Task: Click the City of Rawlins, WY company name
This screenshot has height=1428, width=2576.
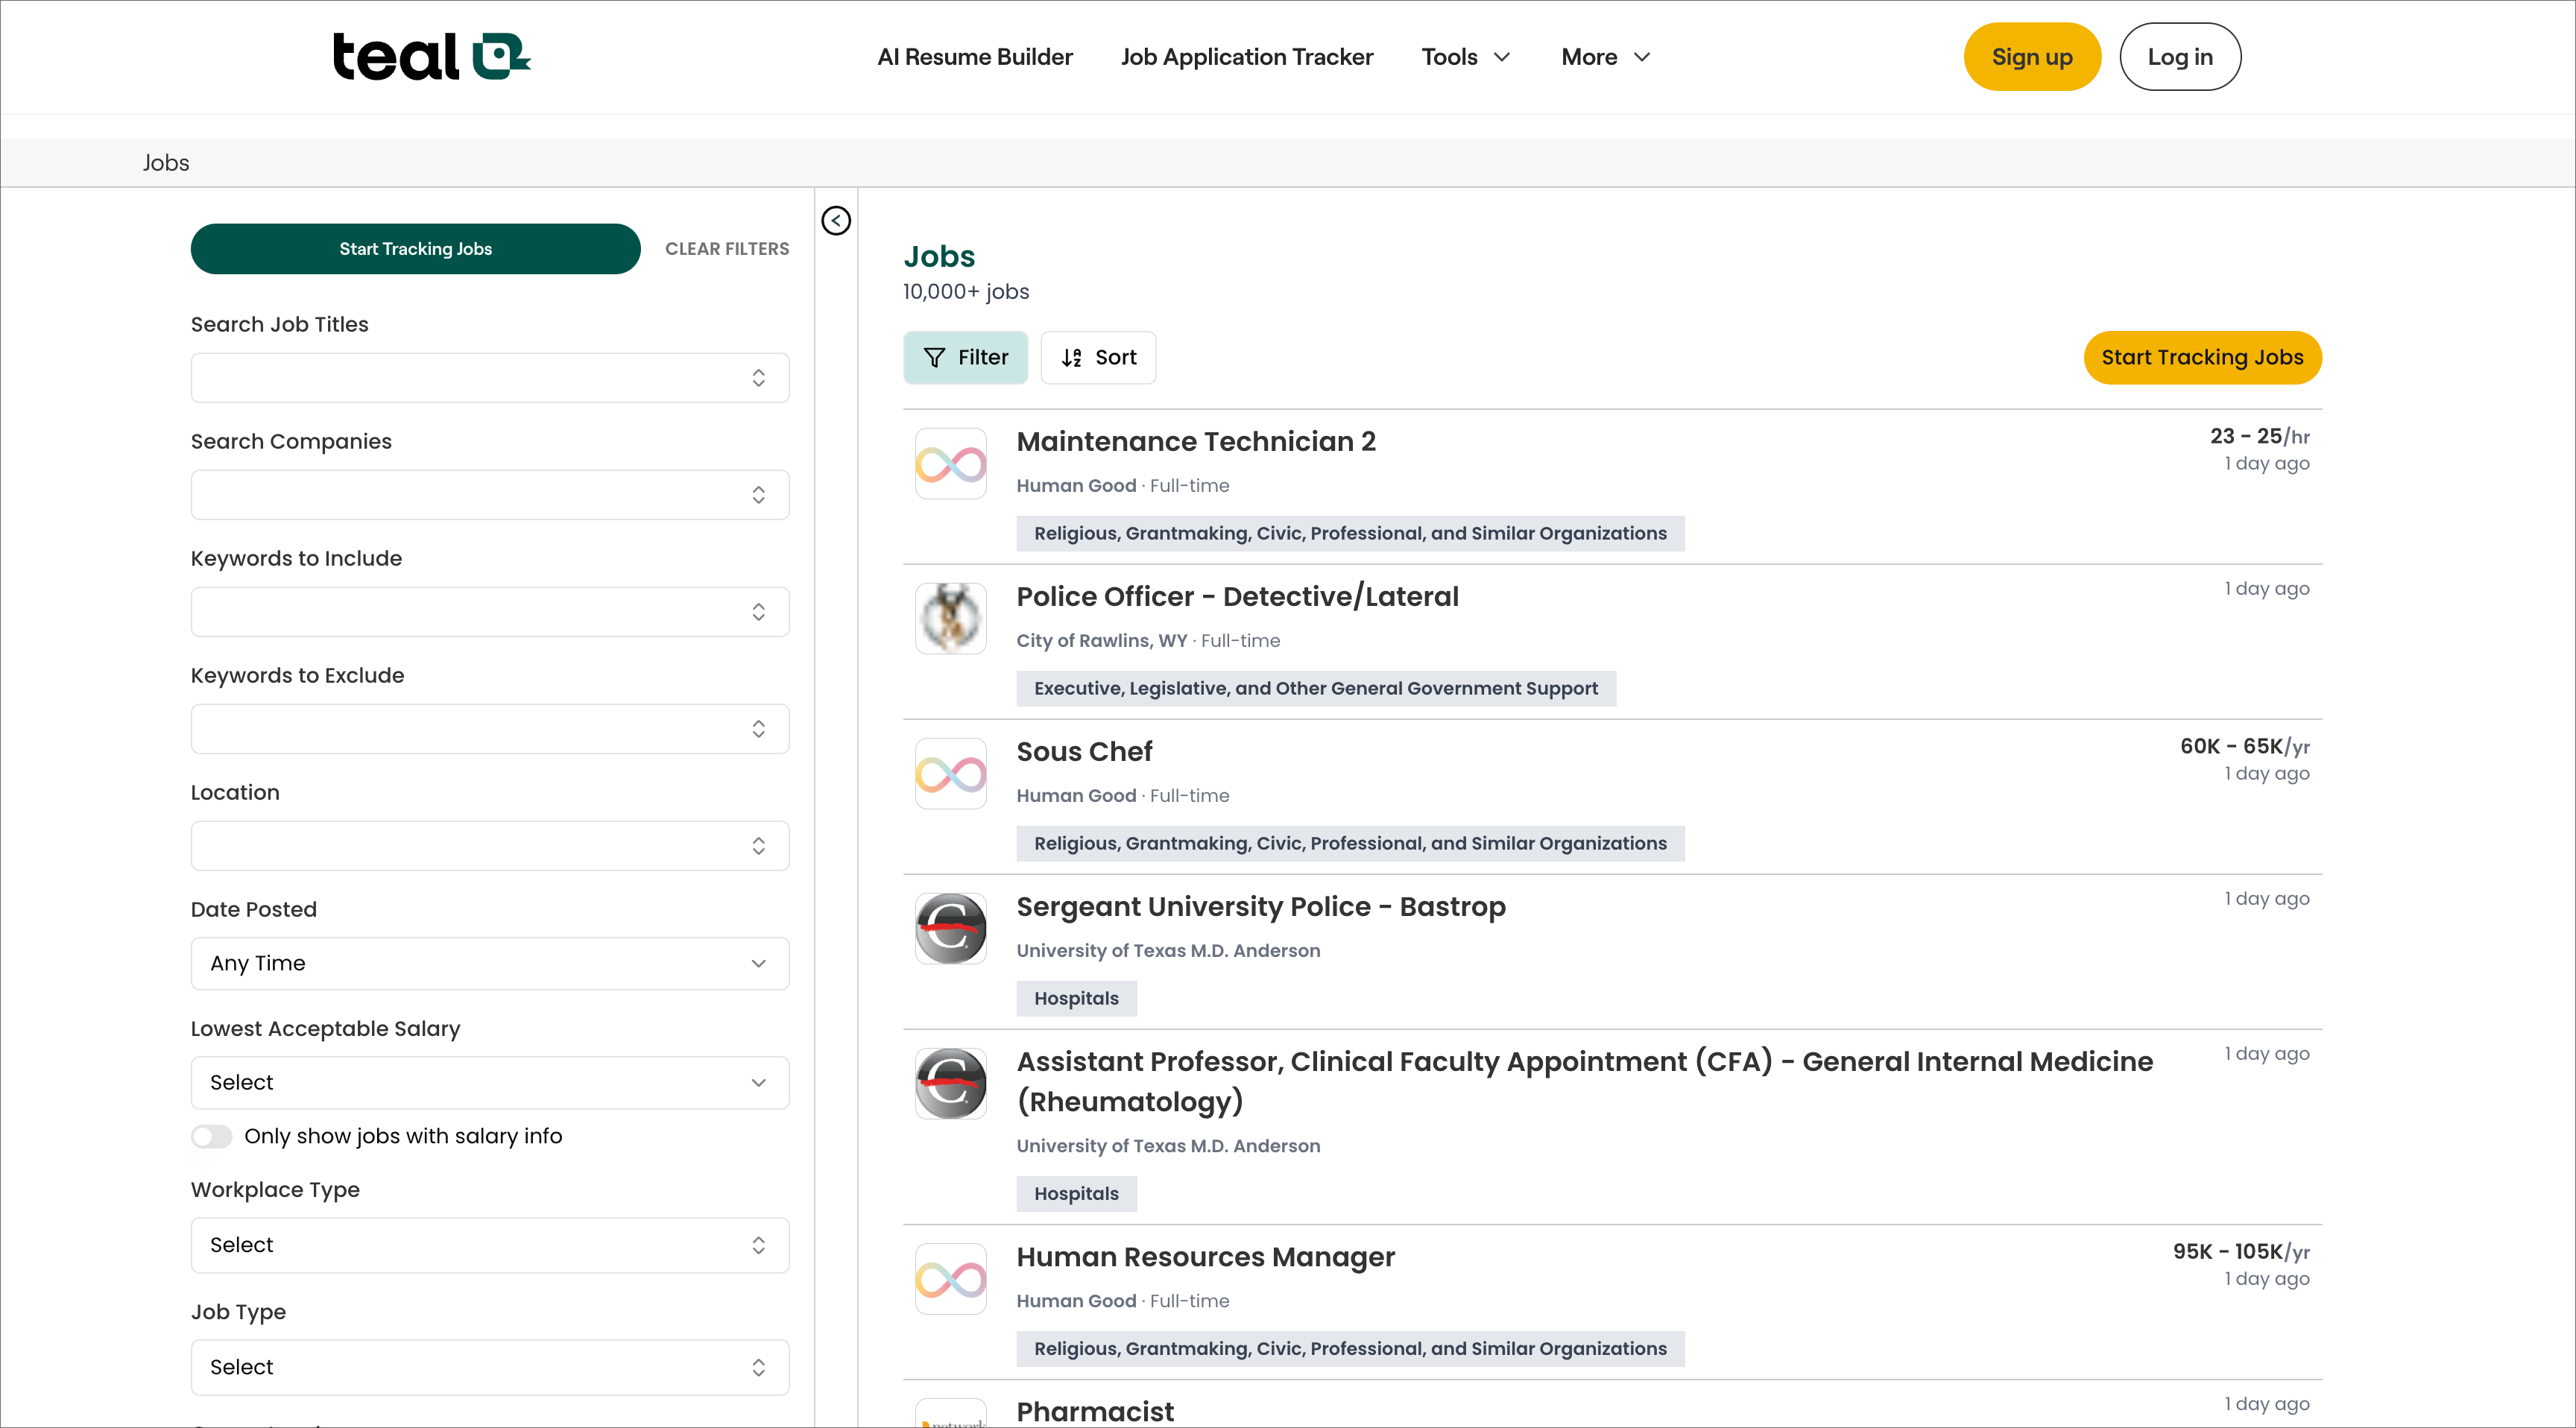Action: (1102, 641)
